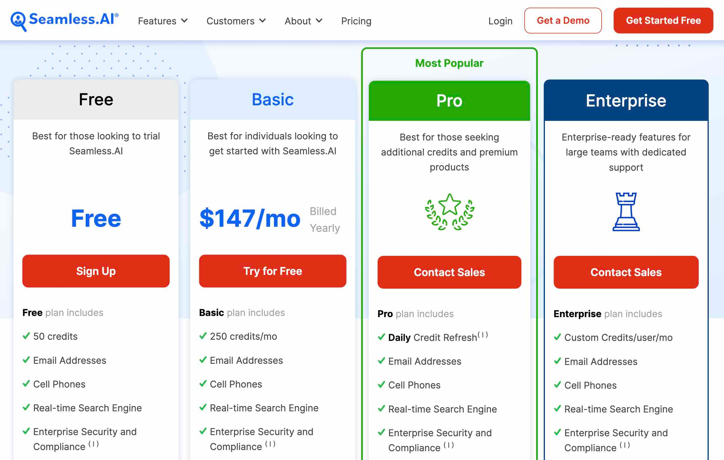The image size is (724, 460).
Task: Click Enterprise plan Cell Phones checkmark
Action: 558,385
